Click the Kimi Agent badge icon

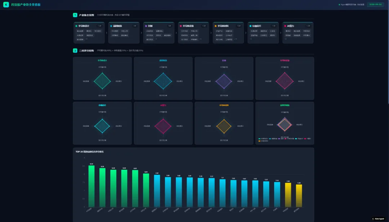click(373, 219)
